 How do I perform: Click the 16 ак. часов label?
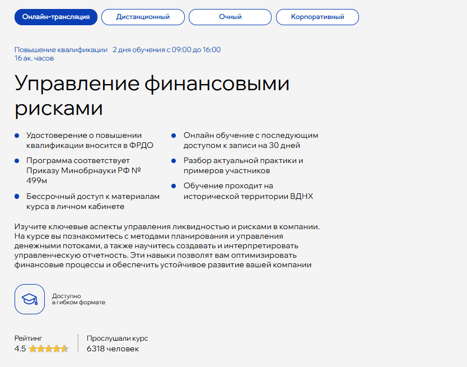tap(34, 58)
